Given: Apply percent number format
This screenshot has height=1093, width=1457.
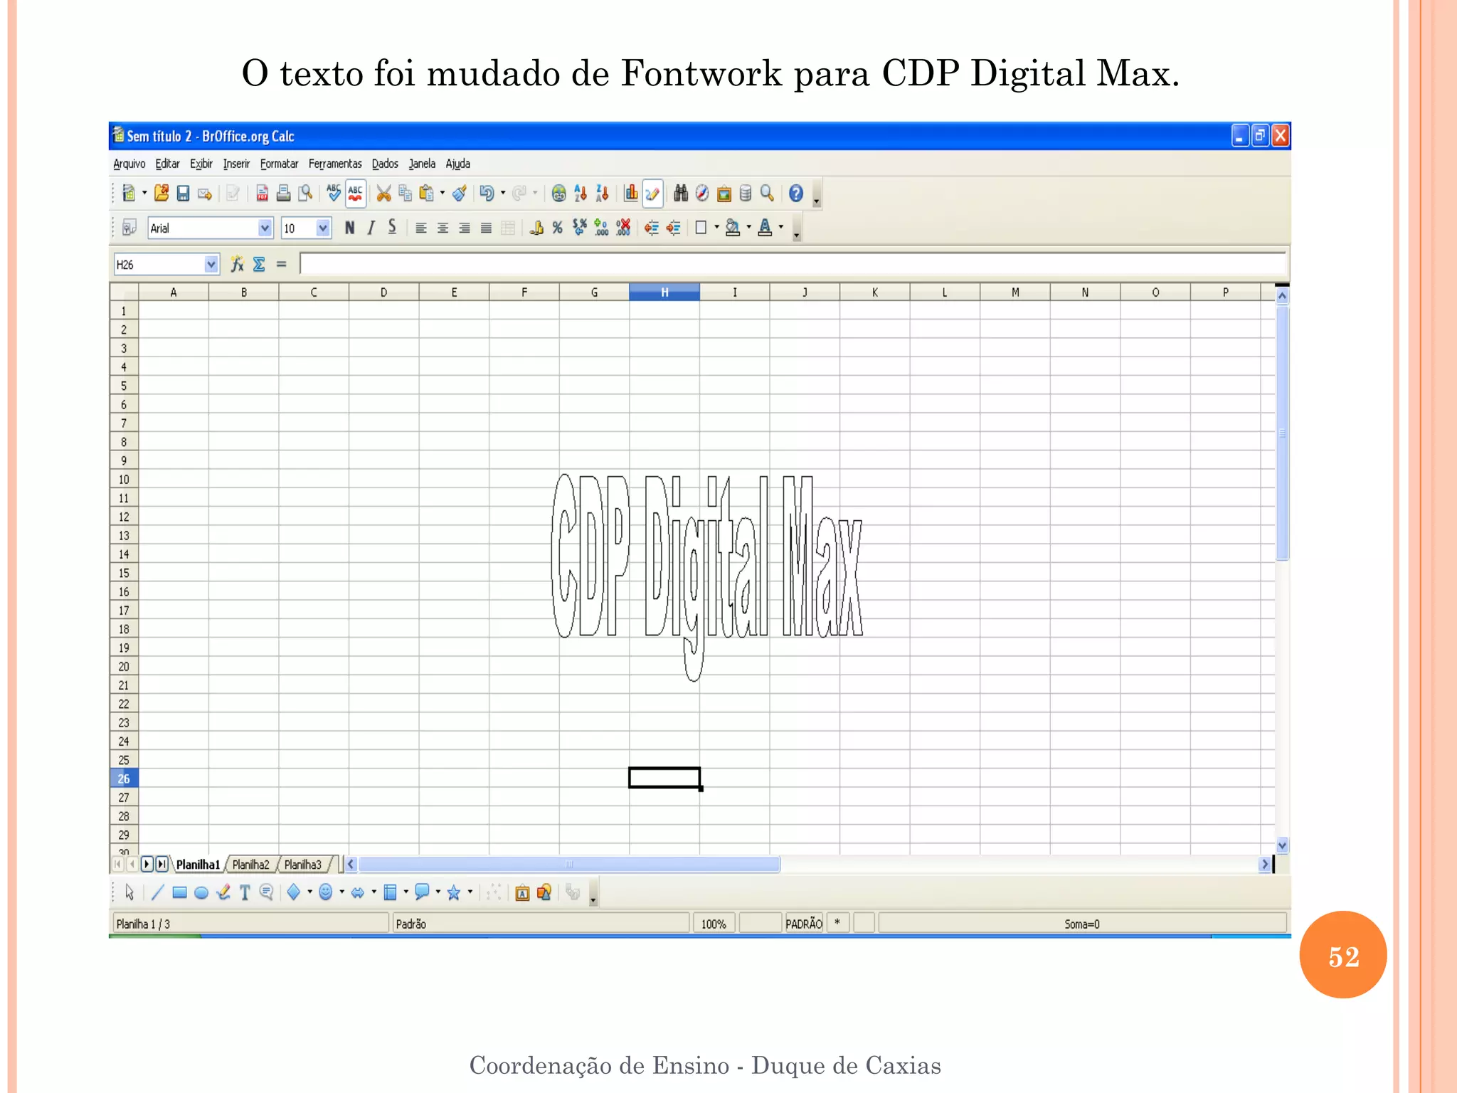Looking at the screenshot, I should click(558, 228).
